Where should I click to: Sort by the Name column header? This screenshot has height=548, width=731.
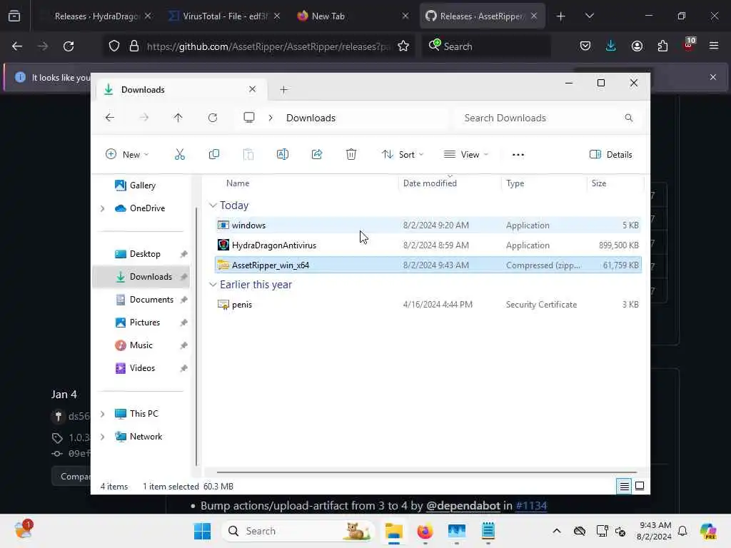tap(238, 183)
